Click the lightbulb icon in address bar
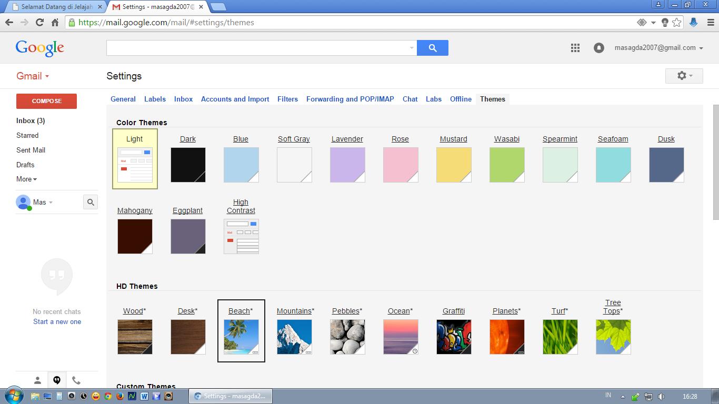This screenshot has height=404, width=719. pos(665,22)
